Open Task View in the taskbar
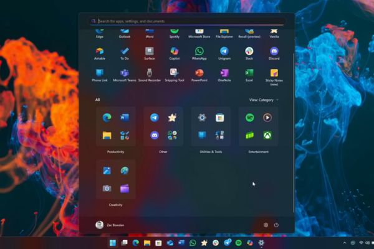Image resolution: width=374 pixels, height=249 pixels. 124,243
